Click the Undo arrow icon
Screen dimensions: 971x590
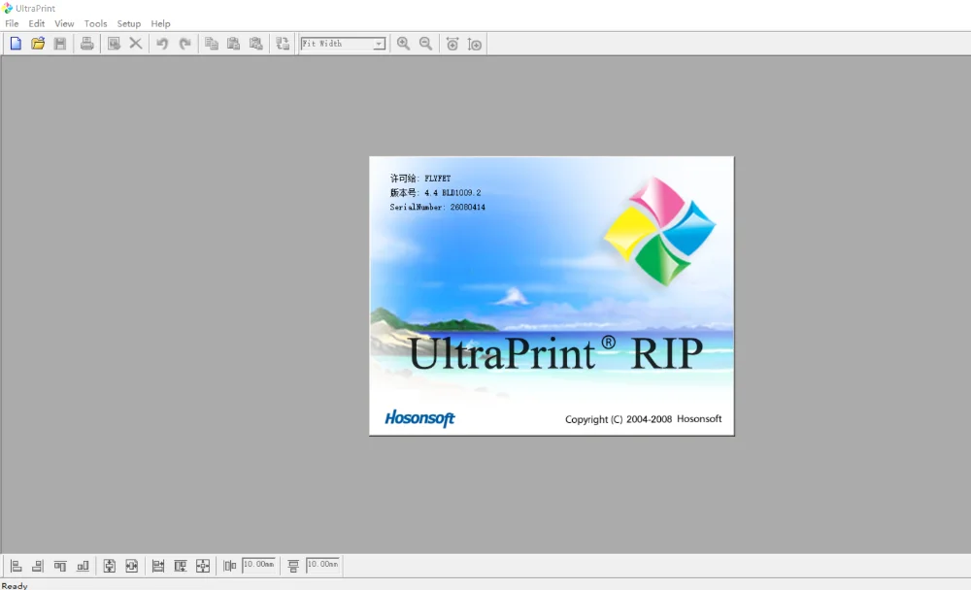point(162,44)
